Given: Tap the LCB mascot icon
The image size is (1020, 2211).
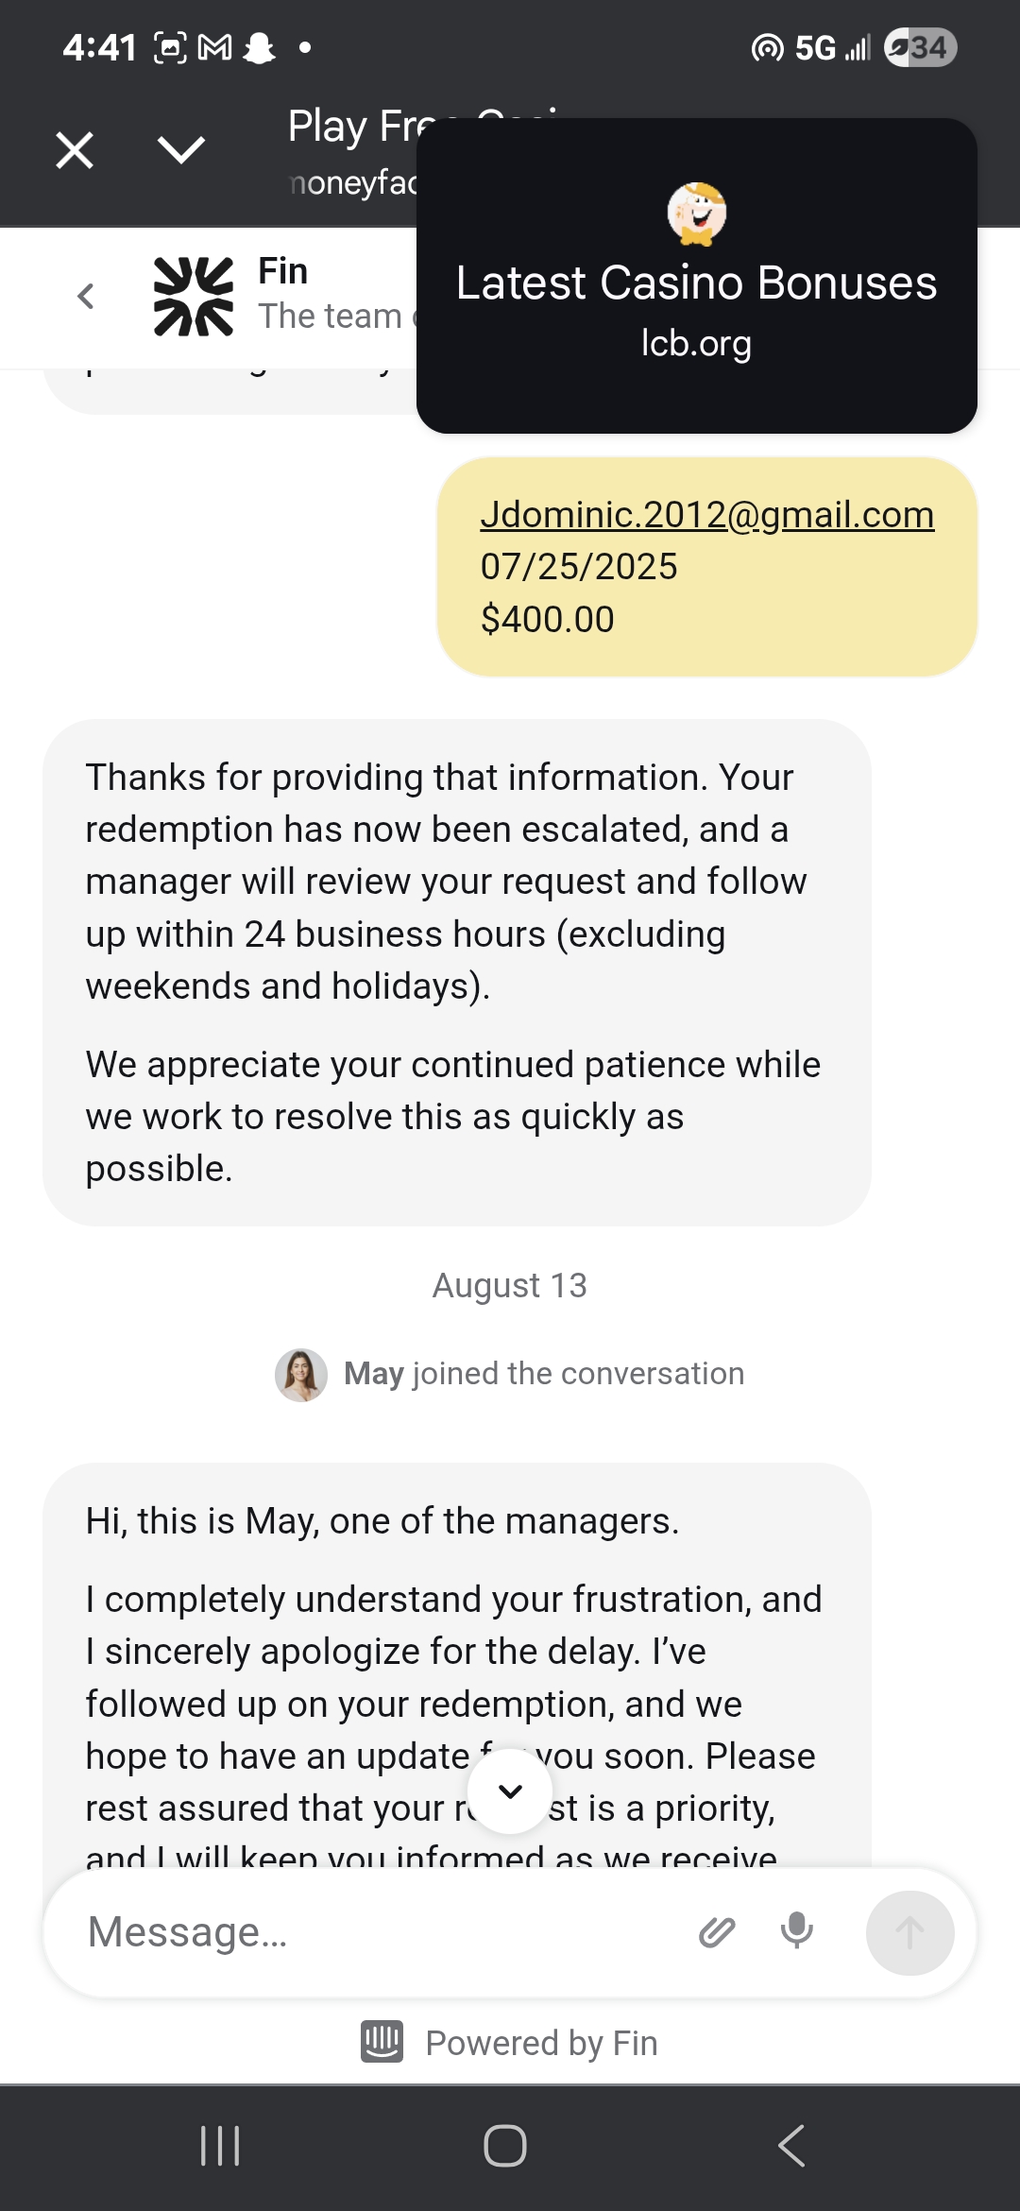Looking at the screenshot, I should point(697,214).
